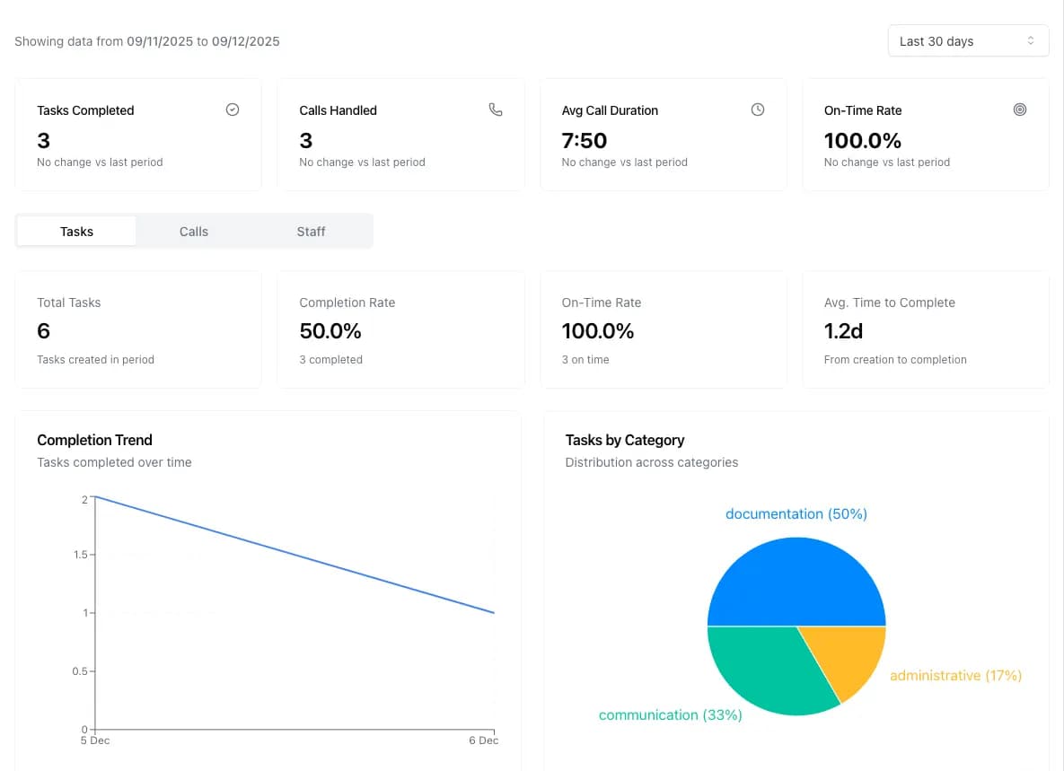Select the Total Tasks summary card
Image resolution: width=1064 pixels, height=771 pixels.
138,329
